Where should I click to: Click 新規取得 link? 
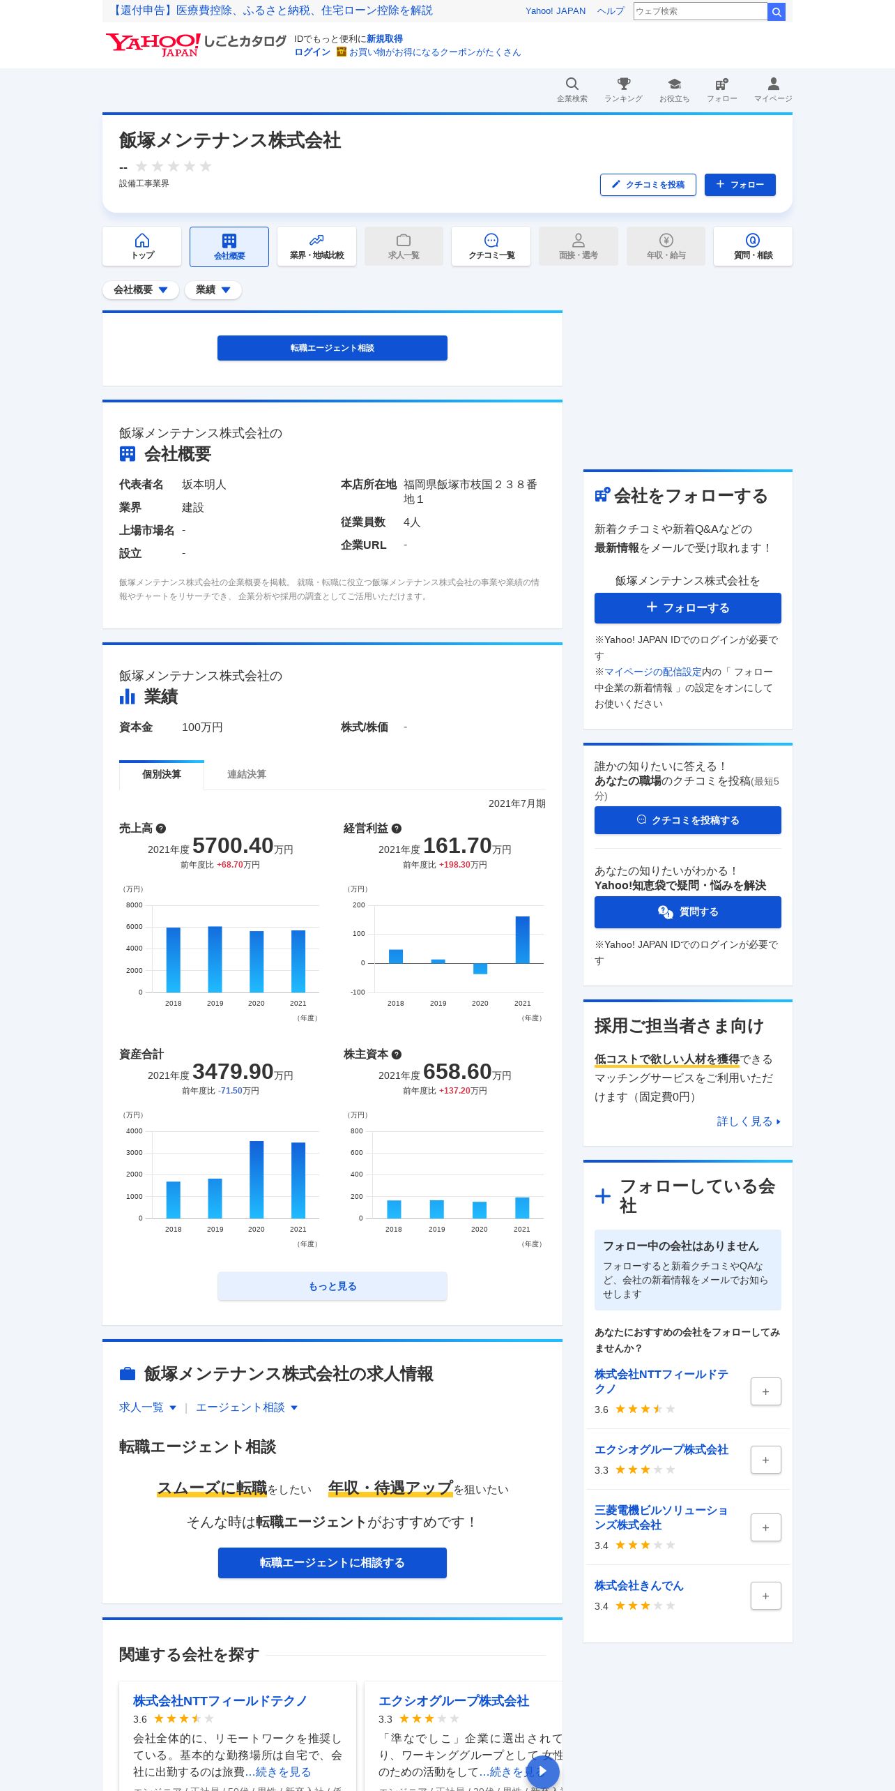click(385, 39)
